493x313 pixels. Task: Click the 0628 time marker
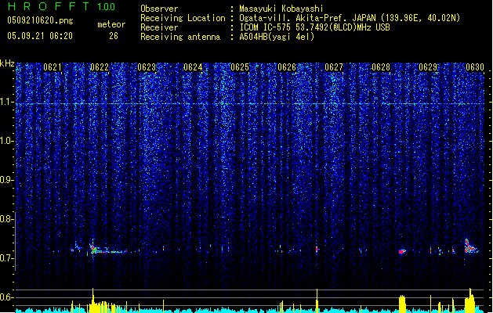coord(381,67)
